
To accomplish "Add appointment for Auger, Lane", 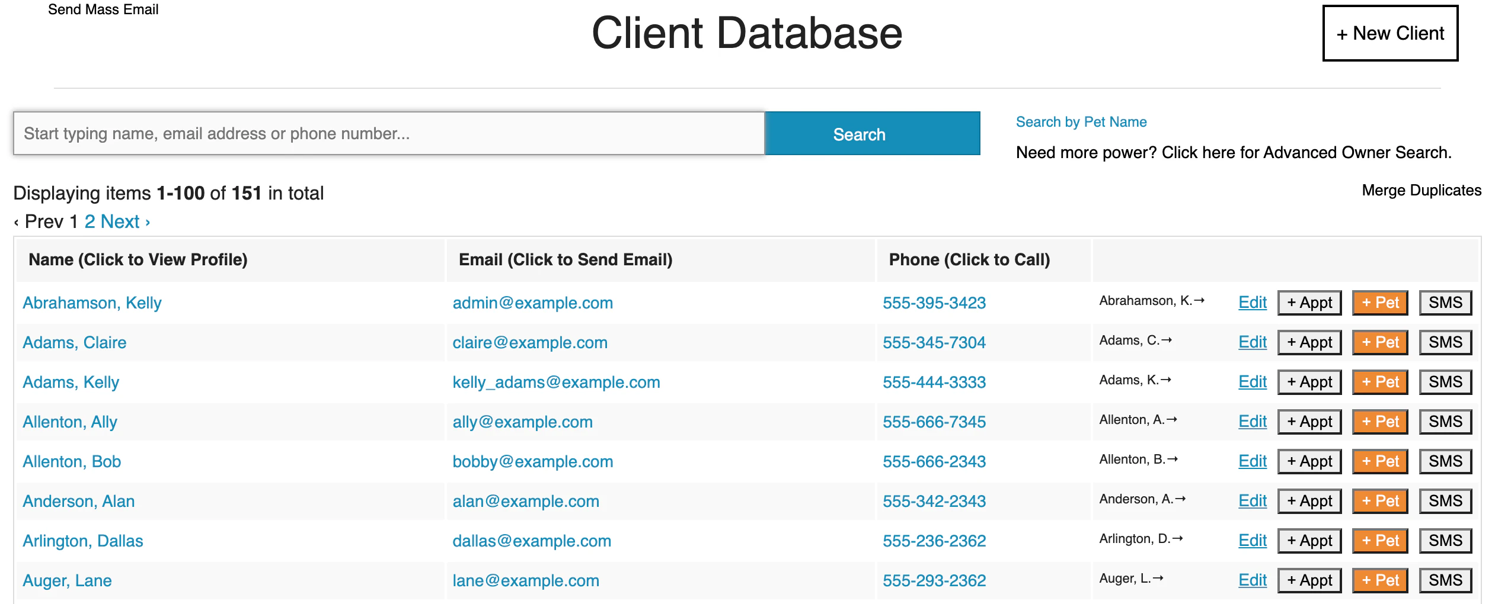I will pos(1309,580).
